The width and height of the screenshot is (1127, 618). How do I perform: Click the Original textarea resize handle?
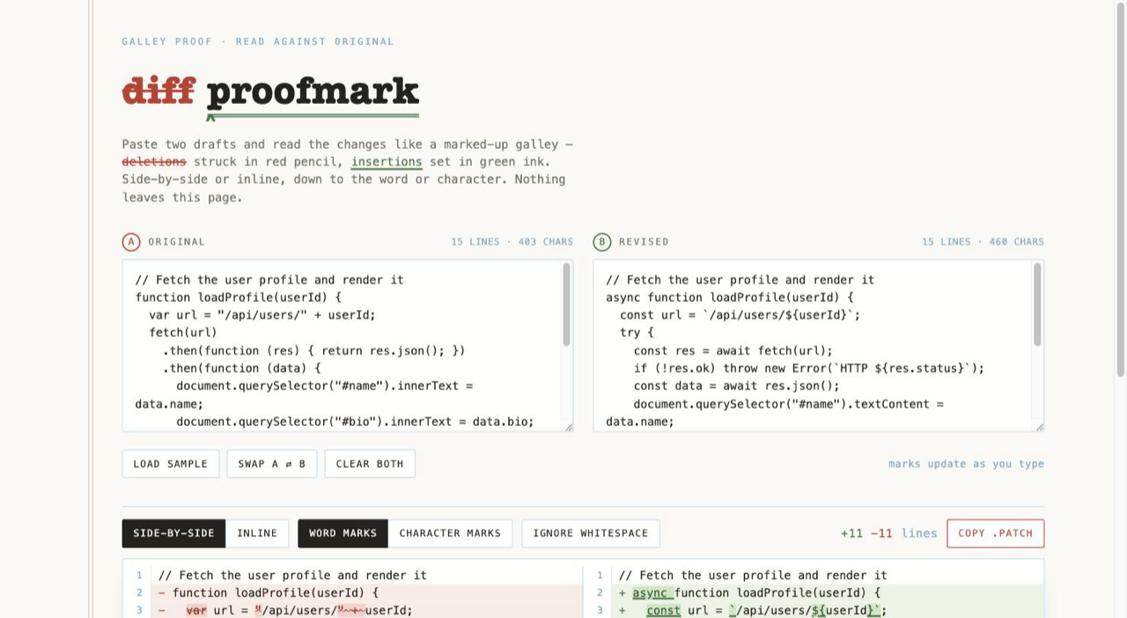coord(569,427)
